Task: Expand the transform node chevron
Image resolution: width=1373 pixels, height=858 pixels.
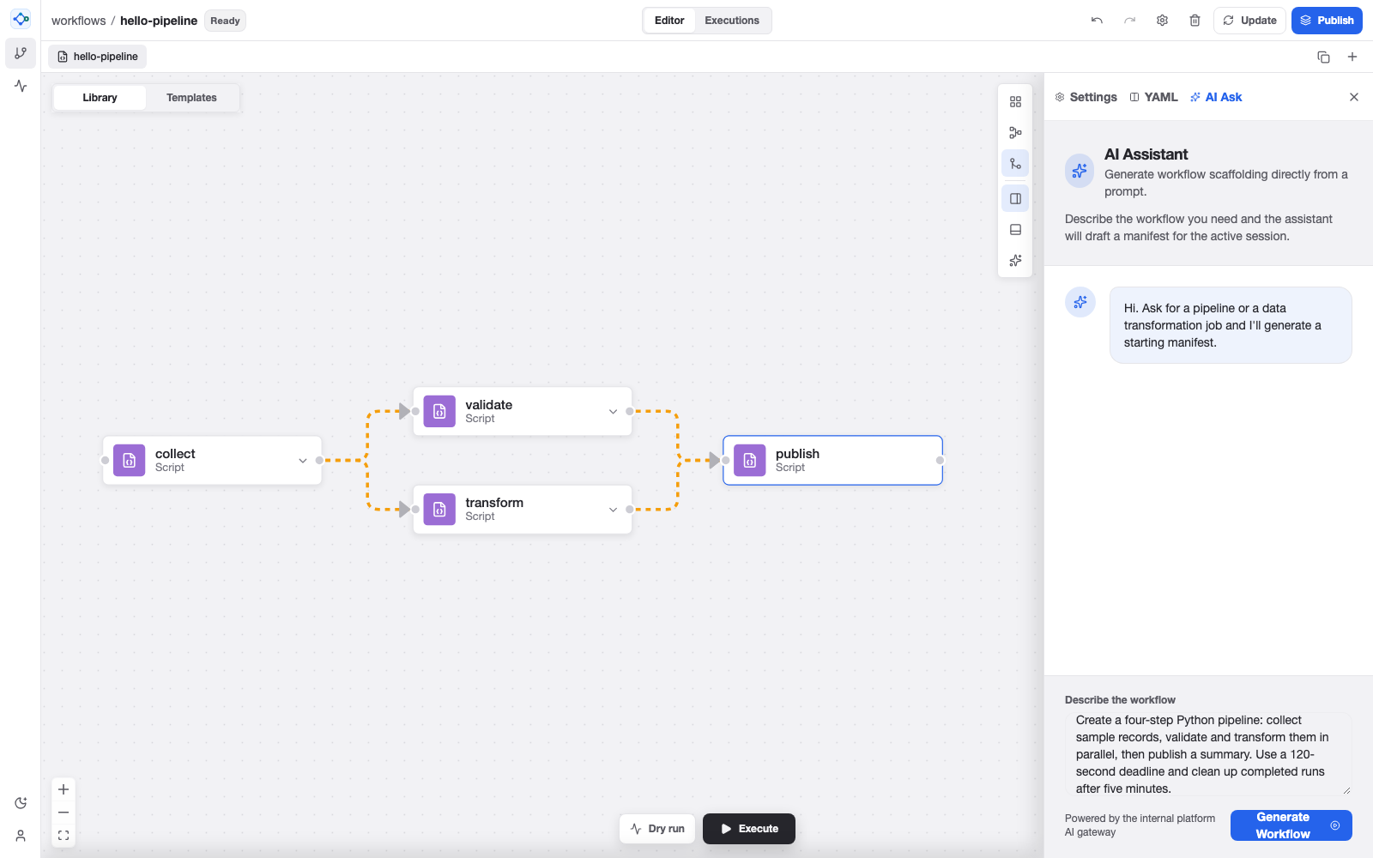Action: pyautogui.click(x=614, y=510)
